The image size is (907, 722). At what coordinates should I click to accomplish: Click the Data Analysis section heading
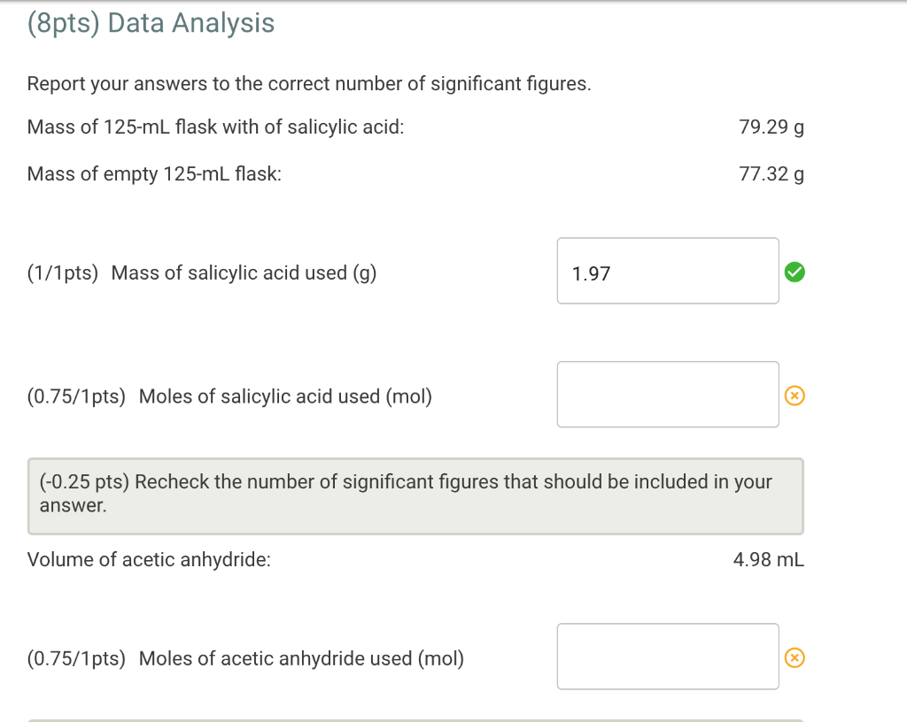tap(151, 24)
